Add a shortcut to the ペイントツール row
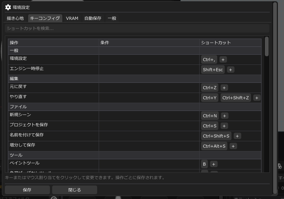Image resolution: width=284 pixels, height=199 pixels. point(213,164)
